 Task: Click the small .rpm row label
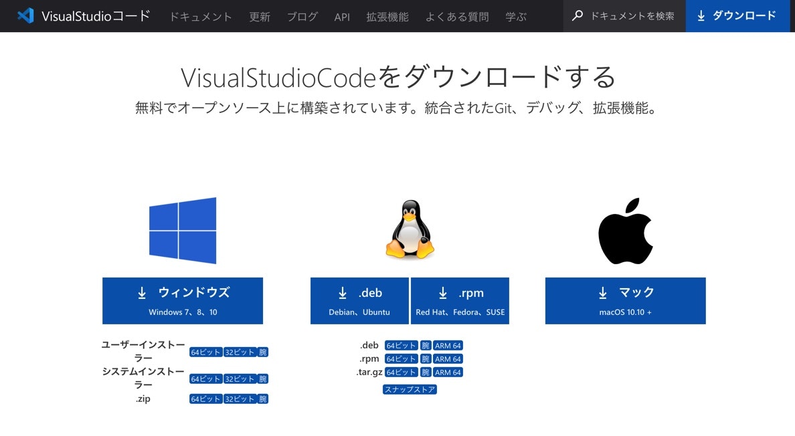[369, 359]
